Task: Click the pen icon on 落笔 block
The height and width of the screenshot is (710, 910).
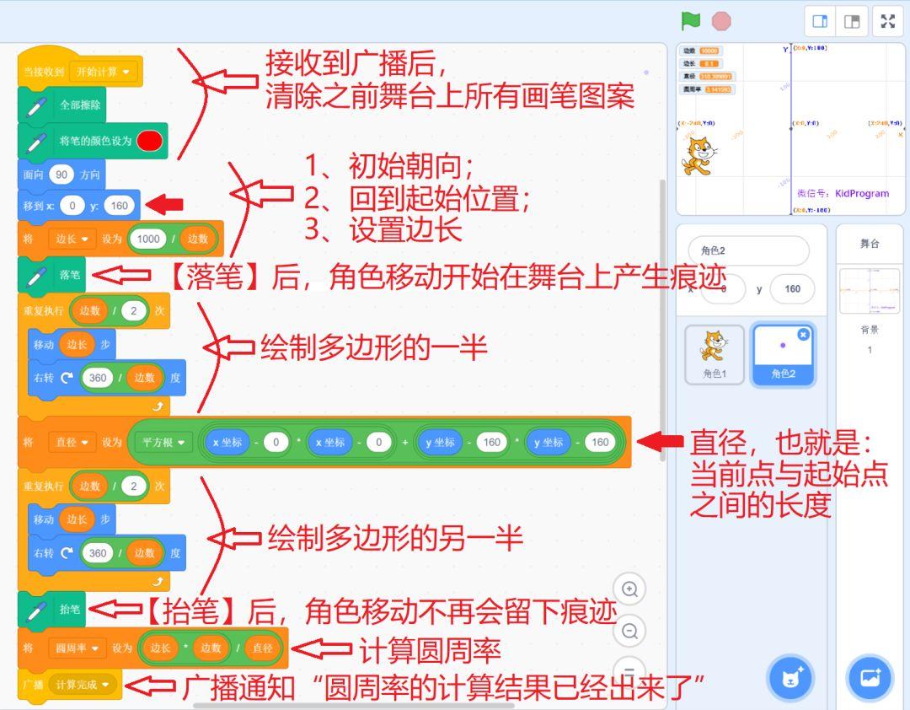Action: point(36,276)
